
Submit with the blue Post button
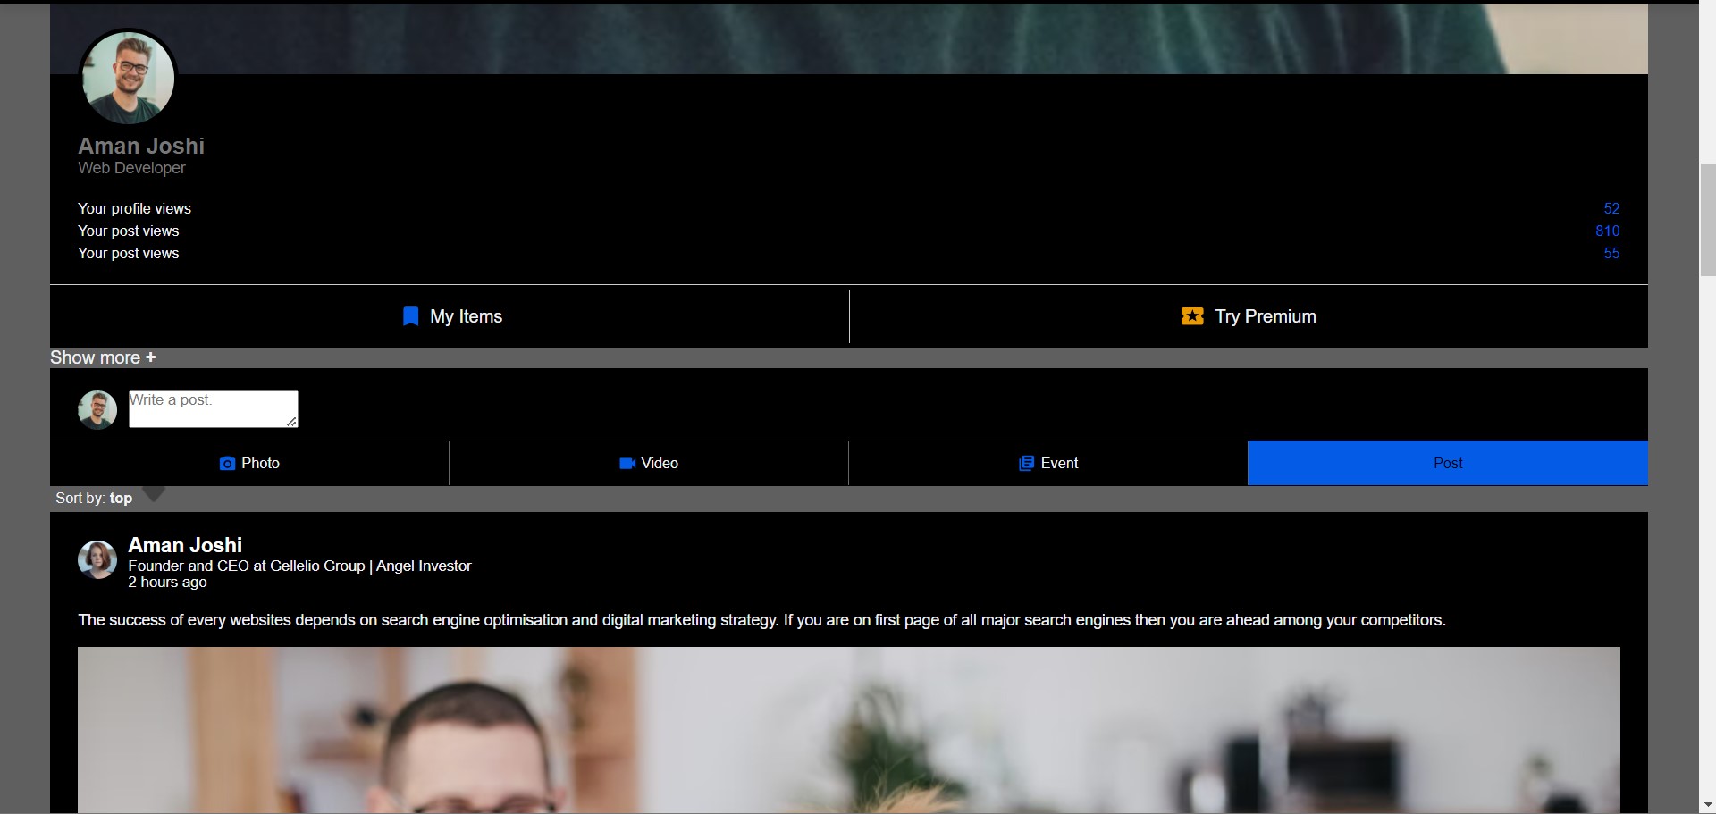(1448, 463)
